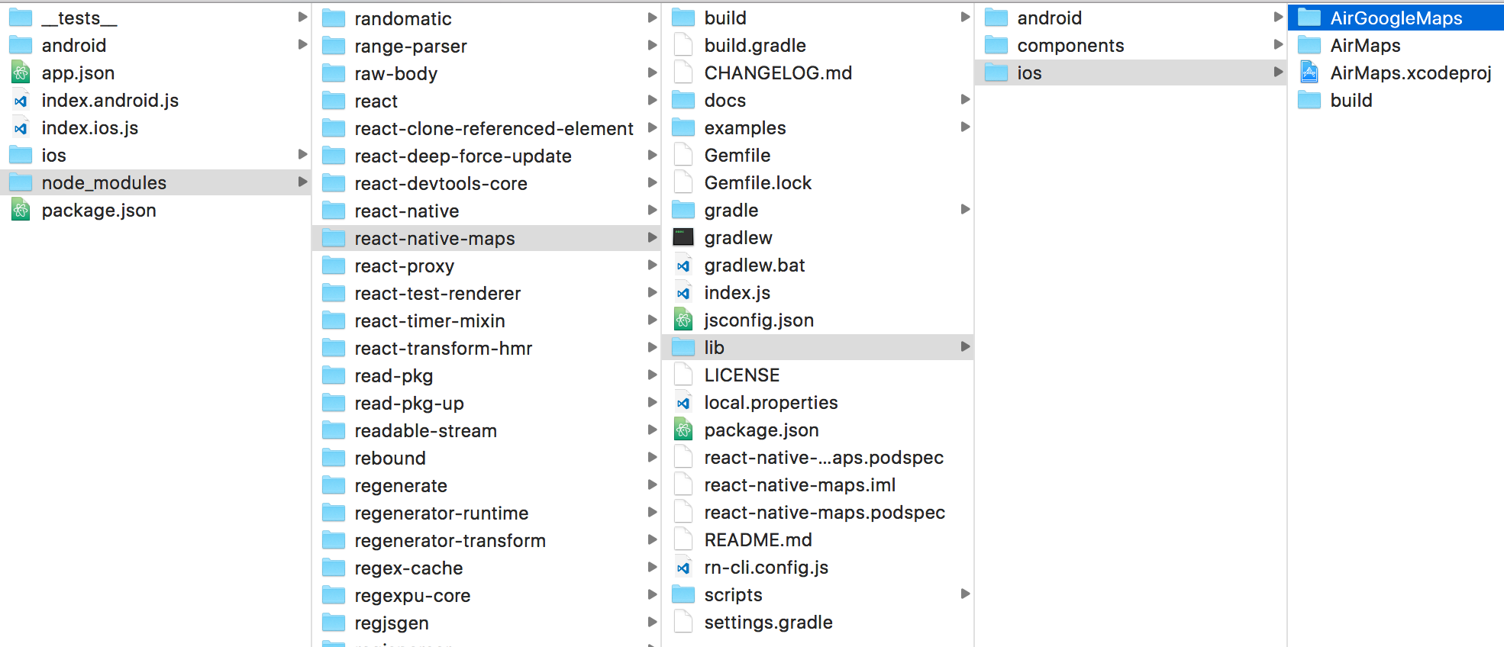Click the gradlew executable icon
Image resolution: width=1504 pixels, height=647 pixels.
click(683, 238)
